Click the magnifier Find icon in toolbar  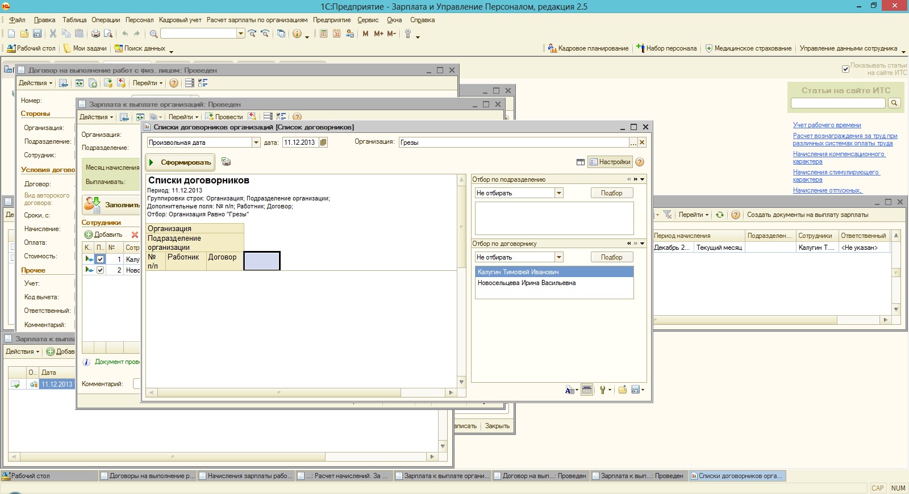pos(153,34)
